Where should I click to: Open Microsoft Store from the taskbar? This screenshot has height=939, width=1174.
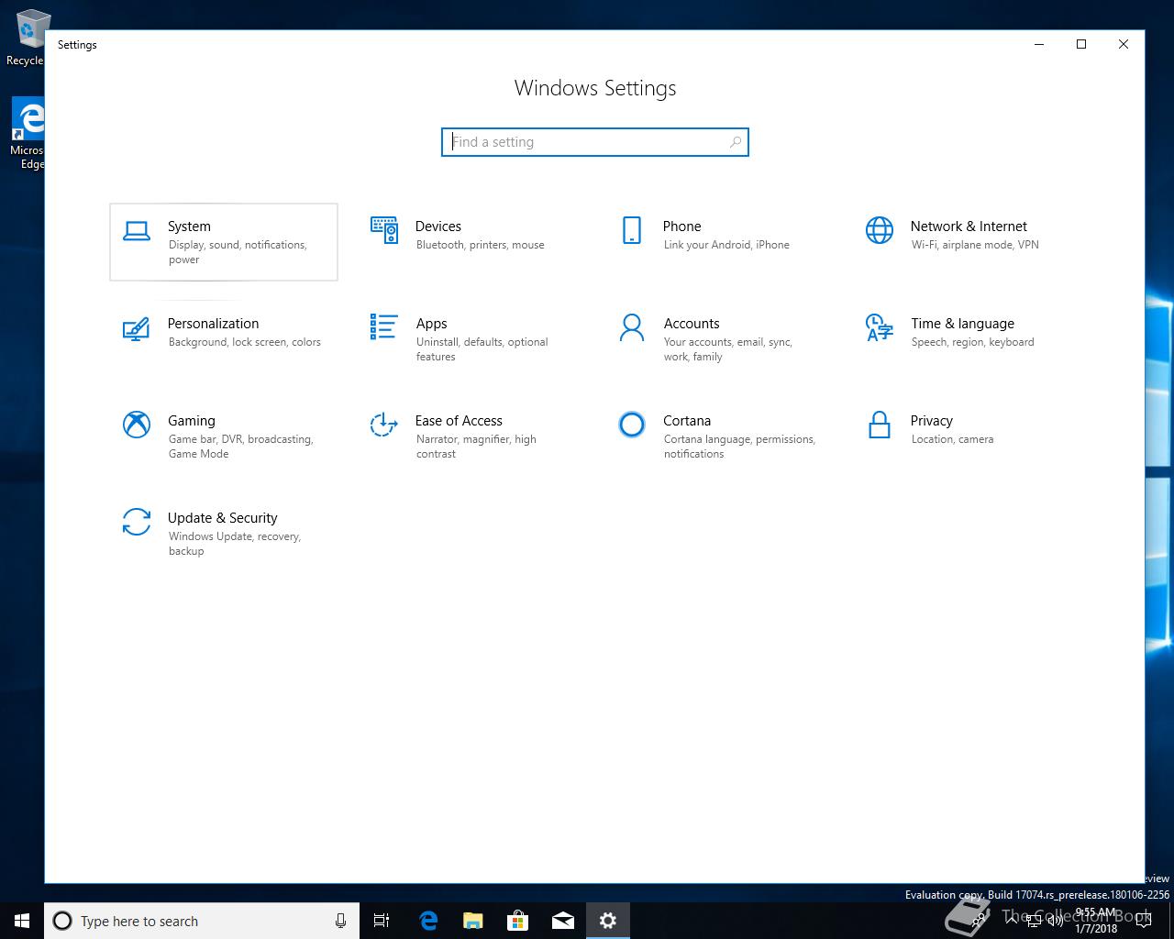click(x=517, y=921)
